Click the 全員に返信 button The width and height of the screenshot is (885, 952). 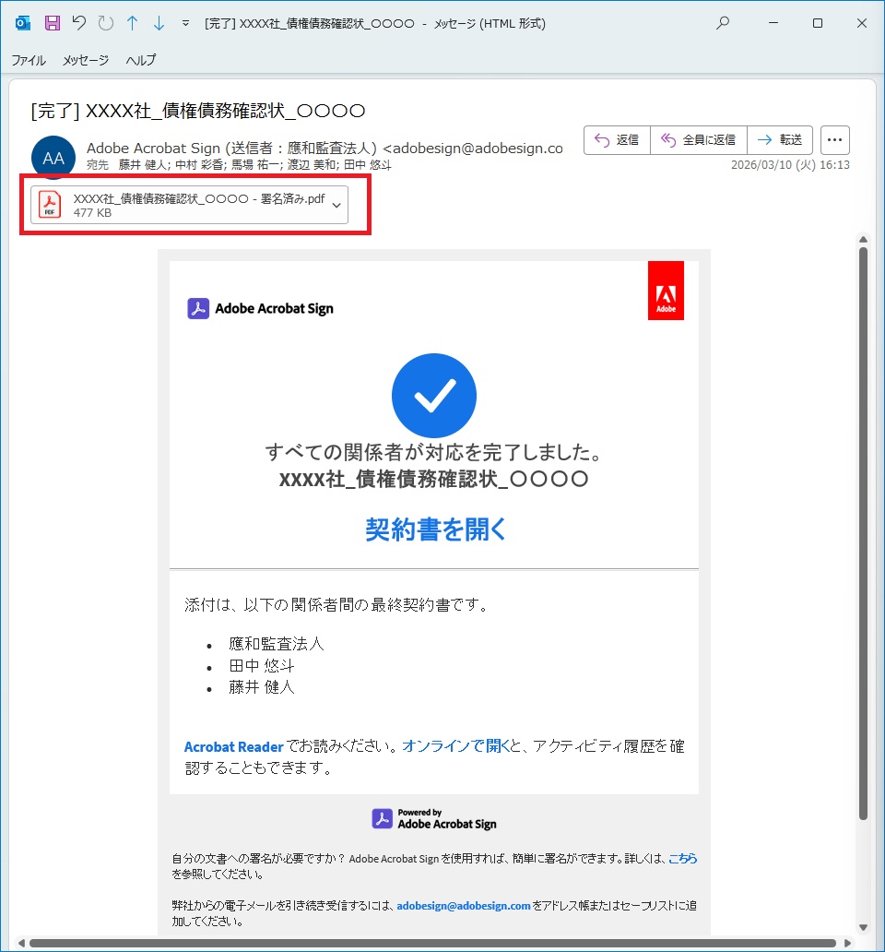(x=698, y=140)
